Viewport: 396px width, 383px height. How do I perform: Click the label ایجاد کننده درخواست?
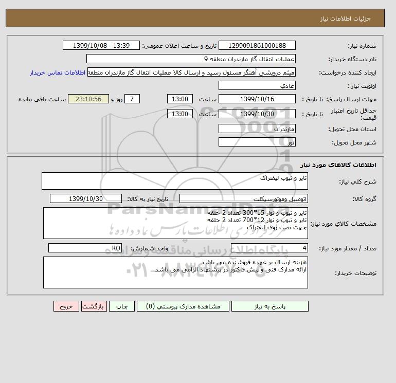[348, 72]
